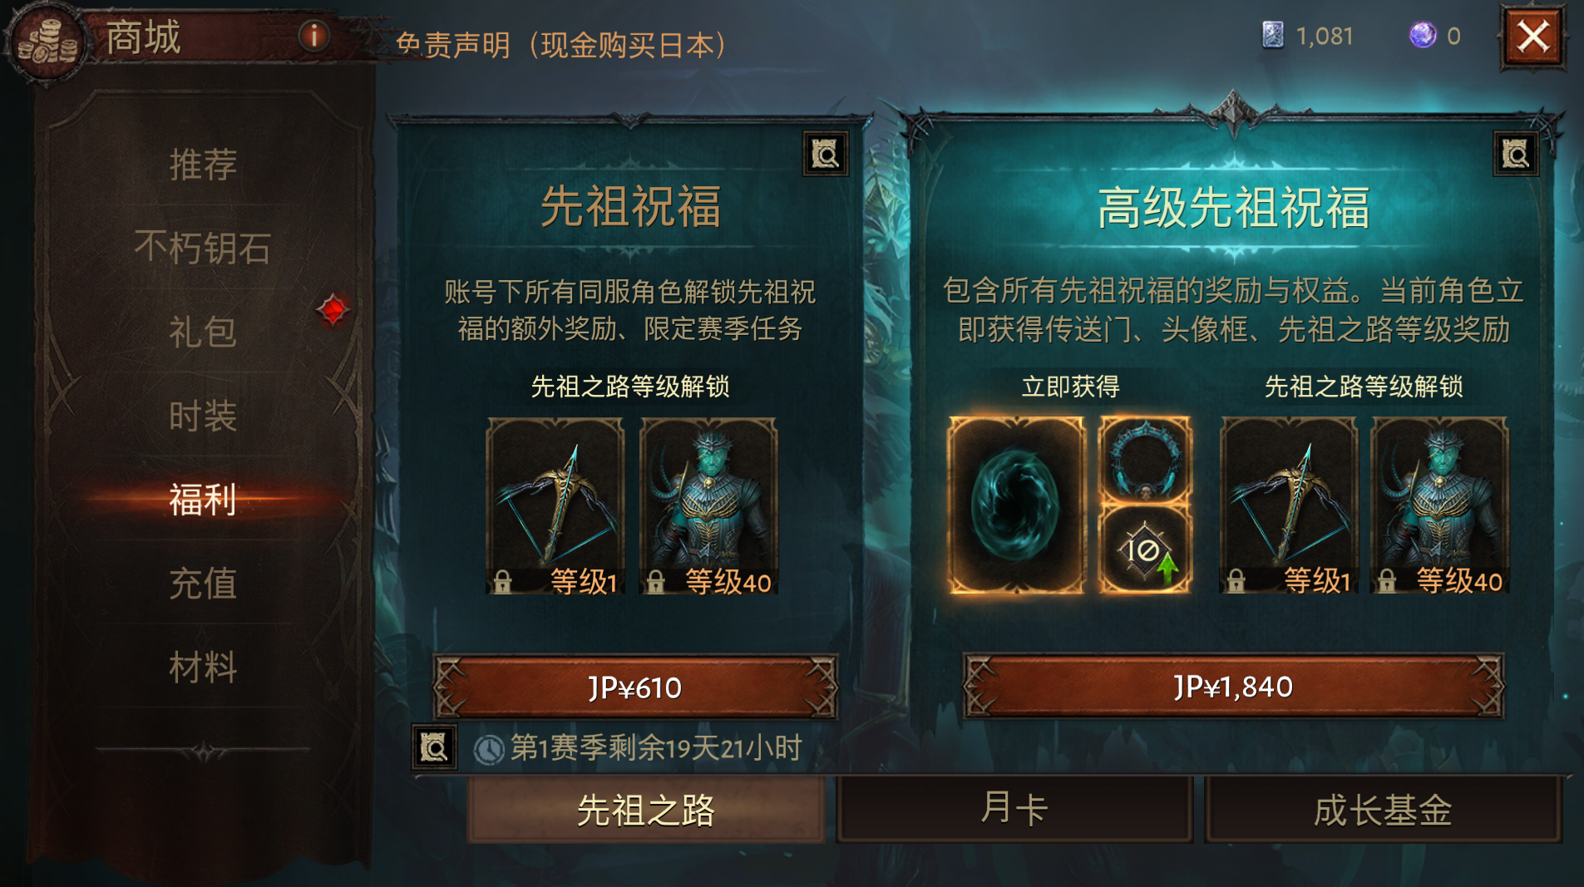This screenshot has width=1584, height=887.
Task: Go to the 充值 menu category
Action: (x=203, y=583)
